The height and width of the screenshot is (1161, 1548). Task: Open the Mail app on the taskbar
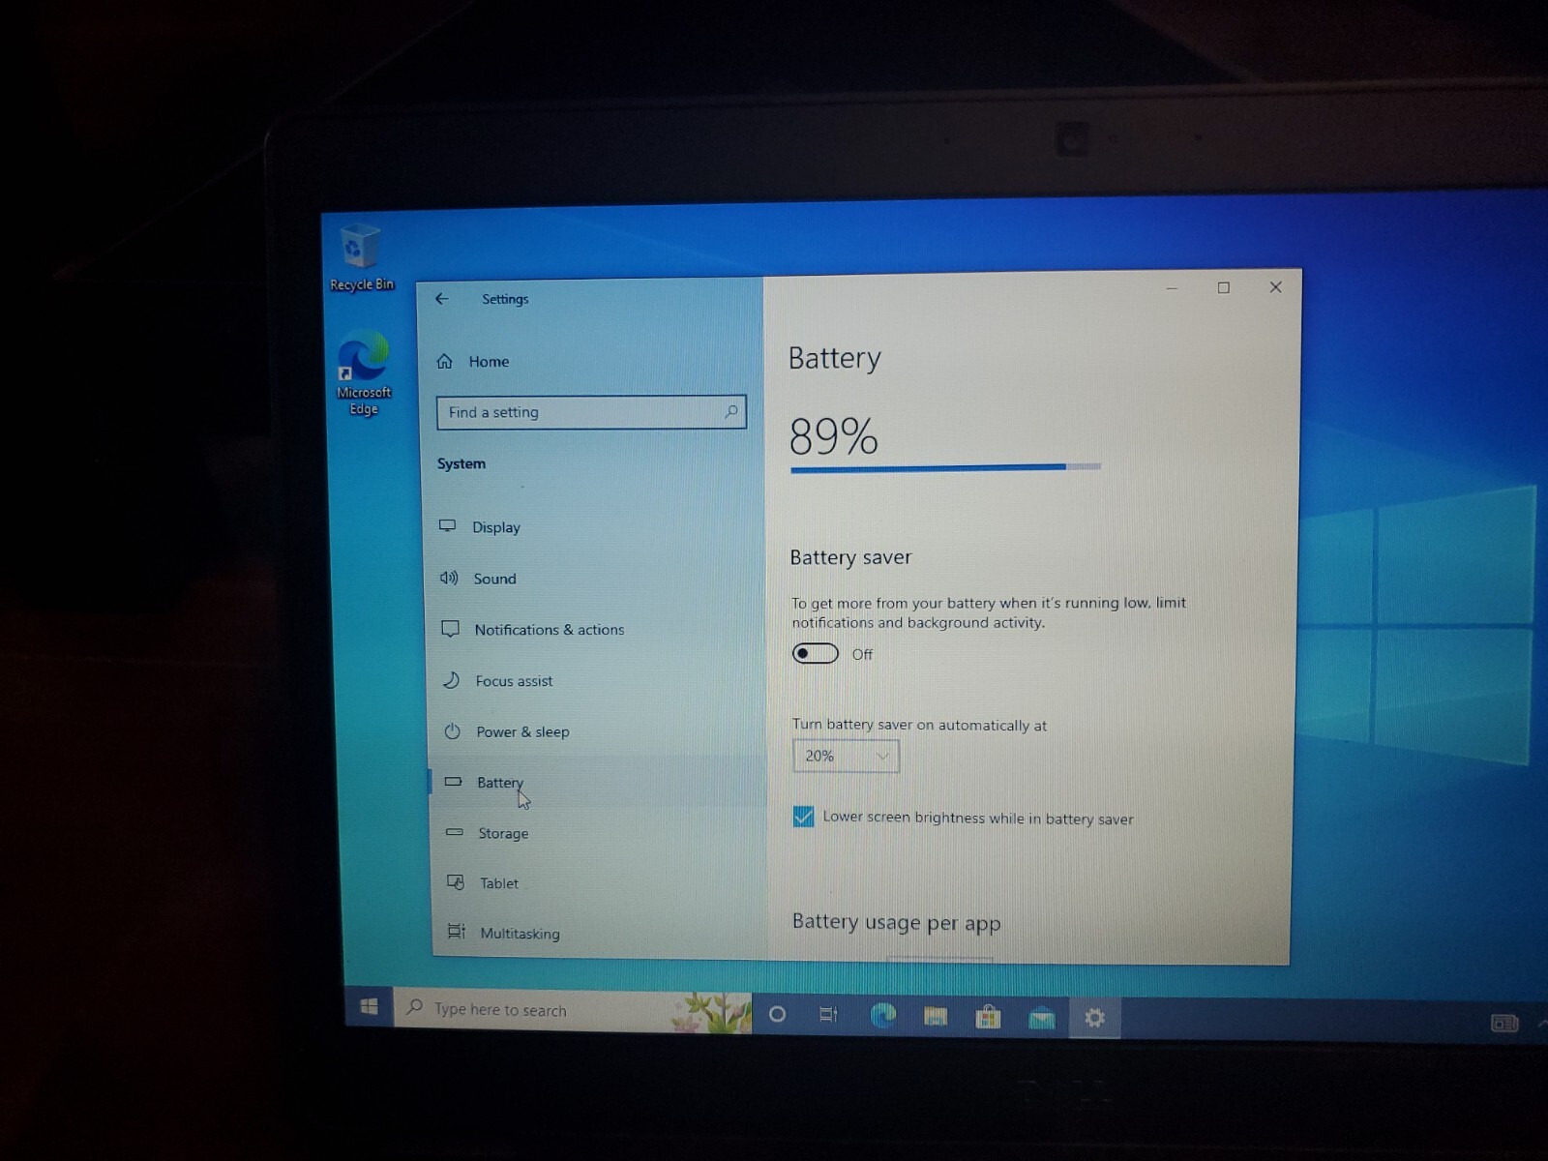(1041, 1018)
